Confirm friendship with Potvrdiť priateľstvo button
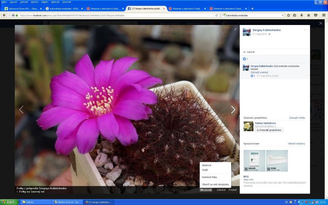 269,130
